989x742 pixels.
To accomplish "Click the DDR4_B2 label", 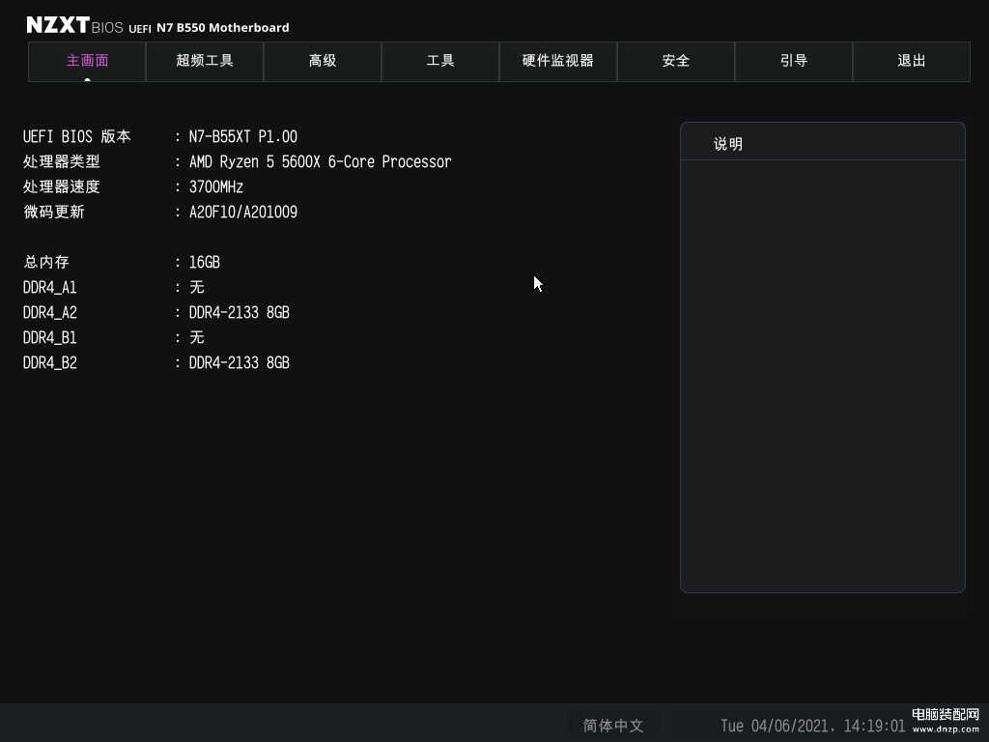I will tap(50, 363).
